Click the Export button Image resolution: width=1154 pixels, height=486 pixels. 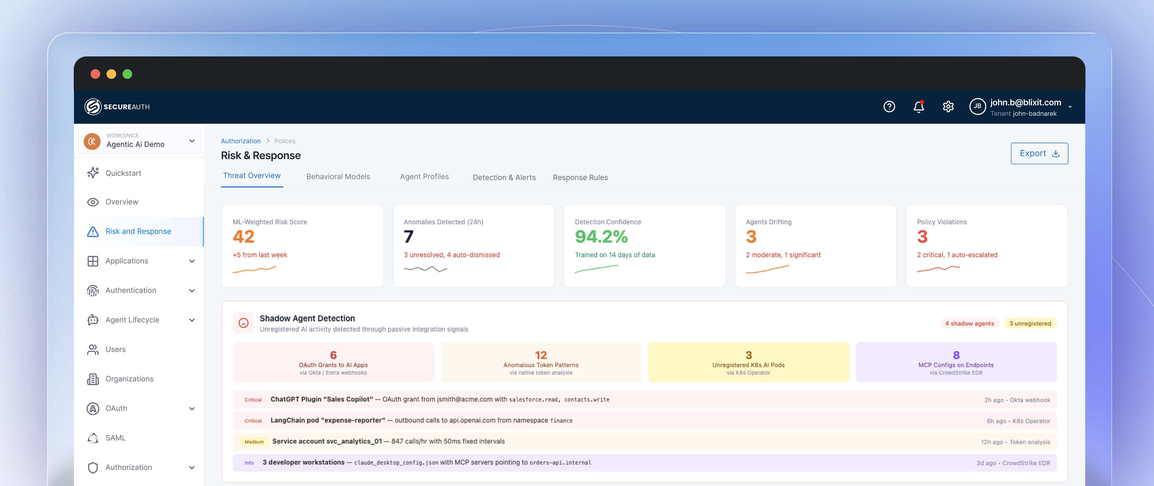pos(1039,153)
